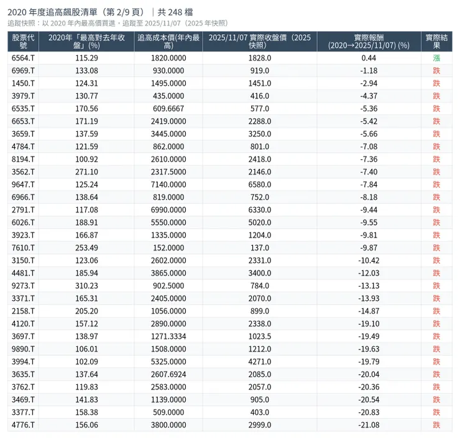460x439 pixels.
Task: Select stock code 1450.T
Action: click(x=23, y=83)
